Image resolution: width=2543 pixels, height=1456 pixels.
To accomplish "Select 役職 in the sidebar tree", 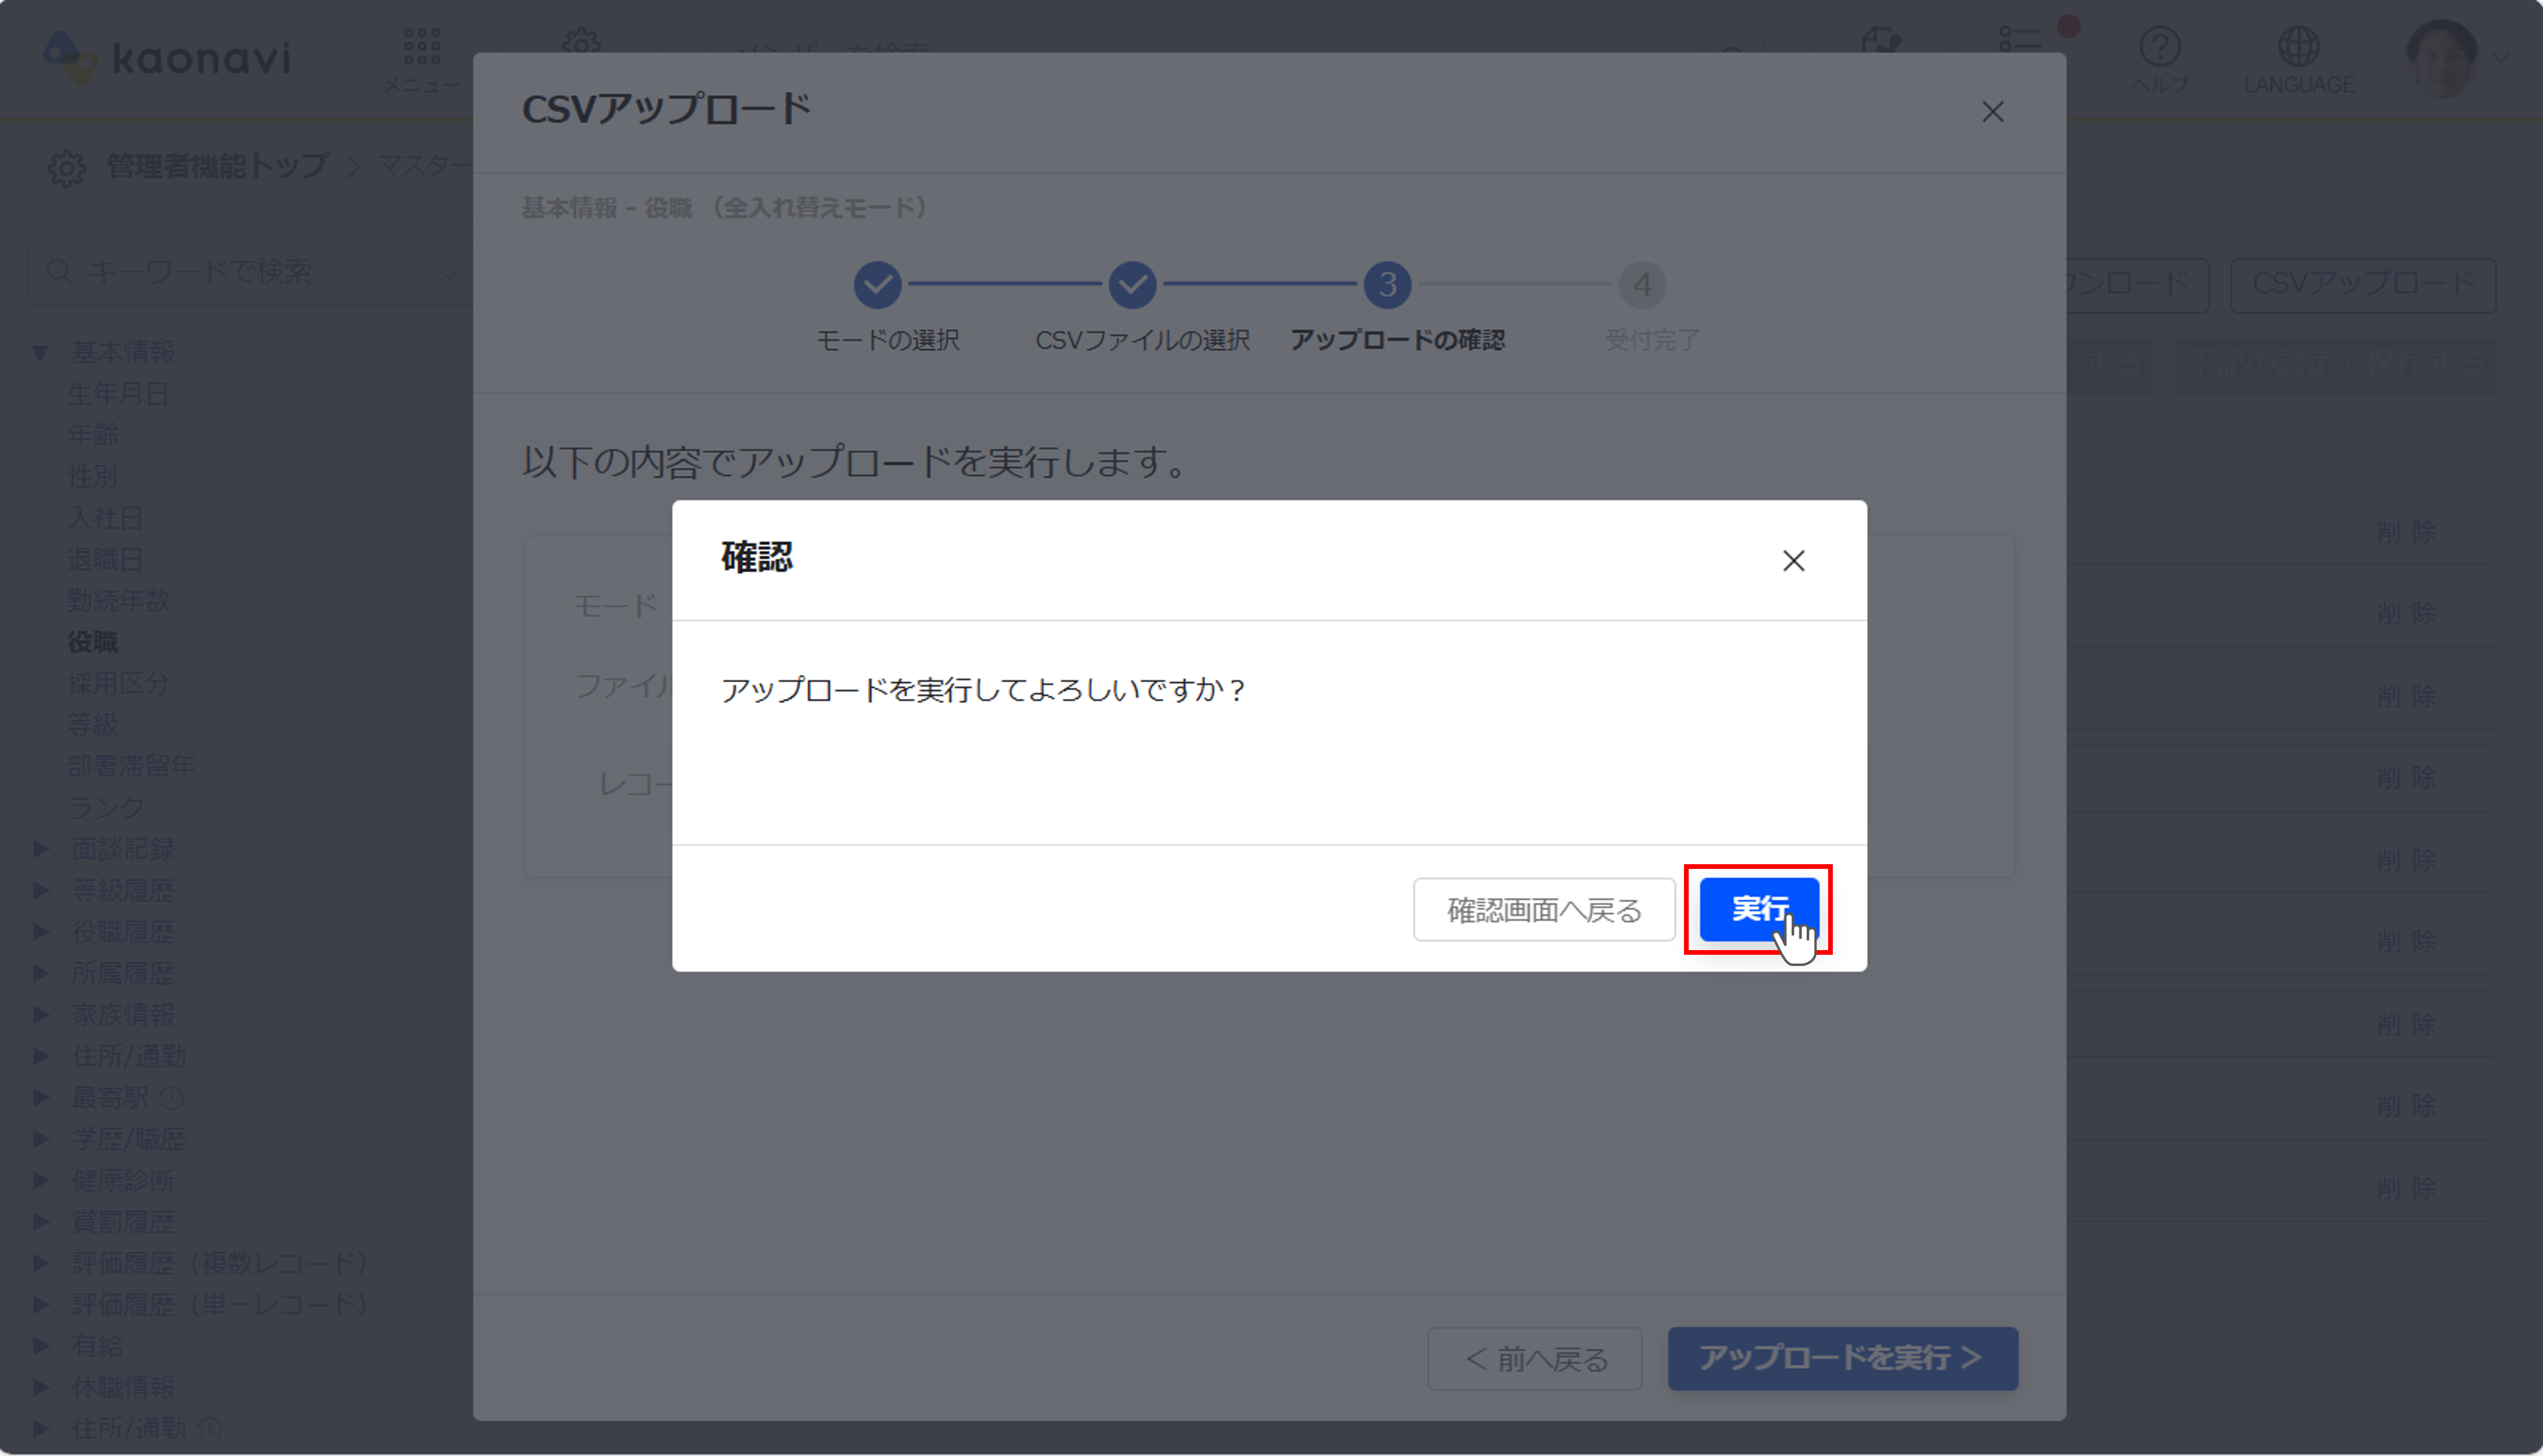I will pos(94,642).
